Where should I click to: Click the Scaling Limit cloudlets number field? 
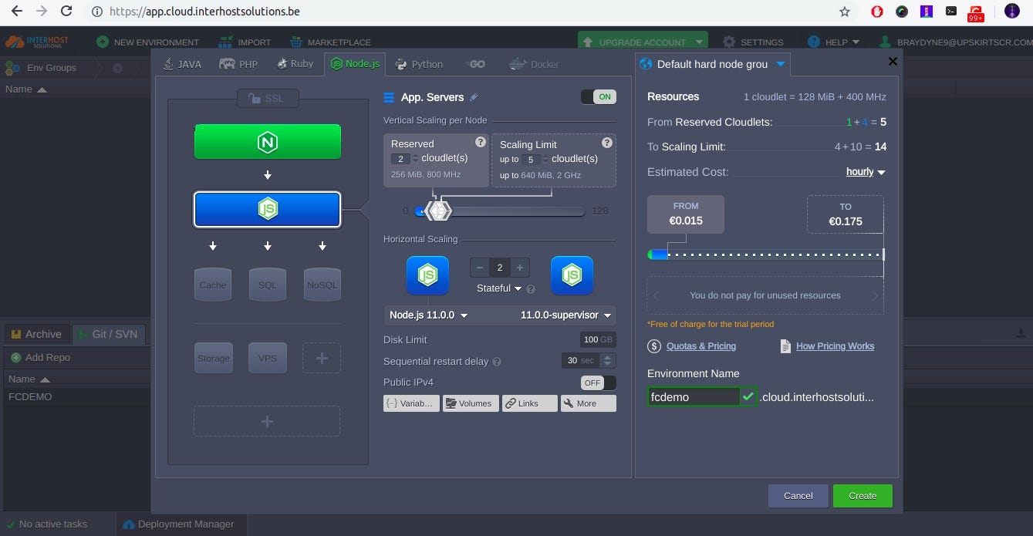[x=529, y=160]
